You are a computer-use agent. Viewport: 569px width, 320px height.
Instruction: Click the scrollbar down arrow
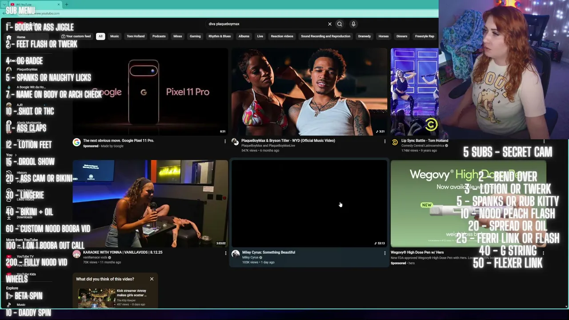pos(566,306)
